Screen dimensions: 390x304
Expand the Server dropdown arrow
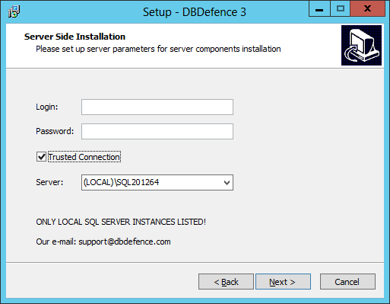click(227, 182)
